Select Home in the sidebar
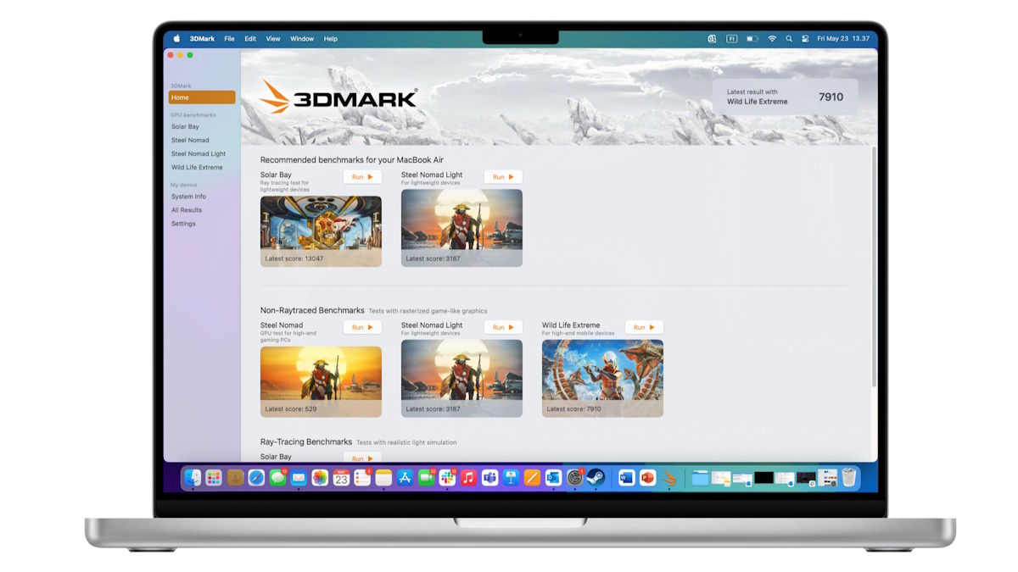Image resolution: width=1018 pixels, height=572 pixels. pyautogui.click(x=202, y=97)
